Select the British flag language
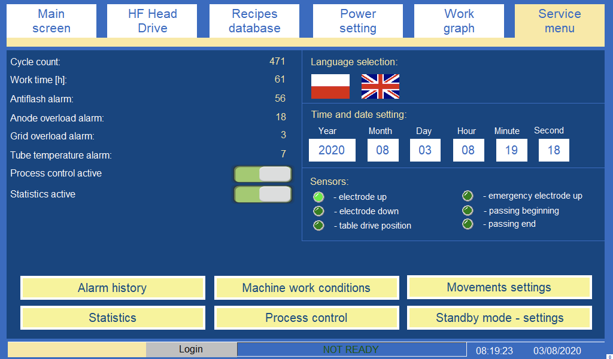This screenshot has width=613, height=359. 380,87
